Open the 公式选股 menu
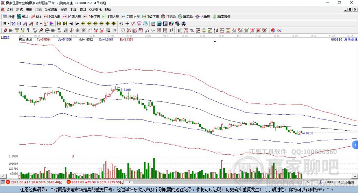Screen dimensions: 358x193 pos(51,9)
